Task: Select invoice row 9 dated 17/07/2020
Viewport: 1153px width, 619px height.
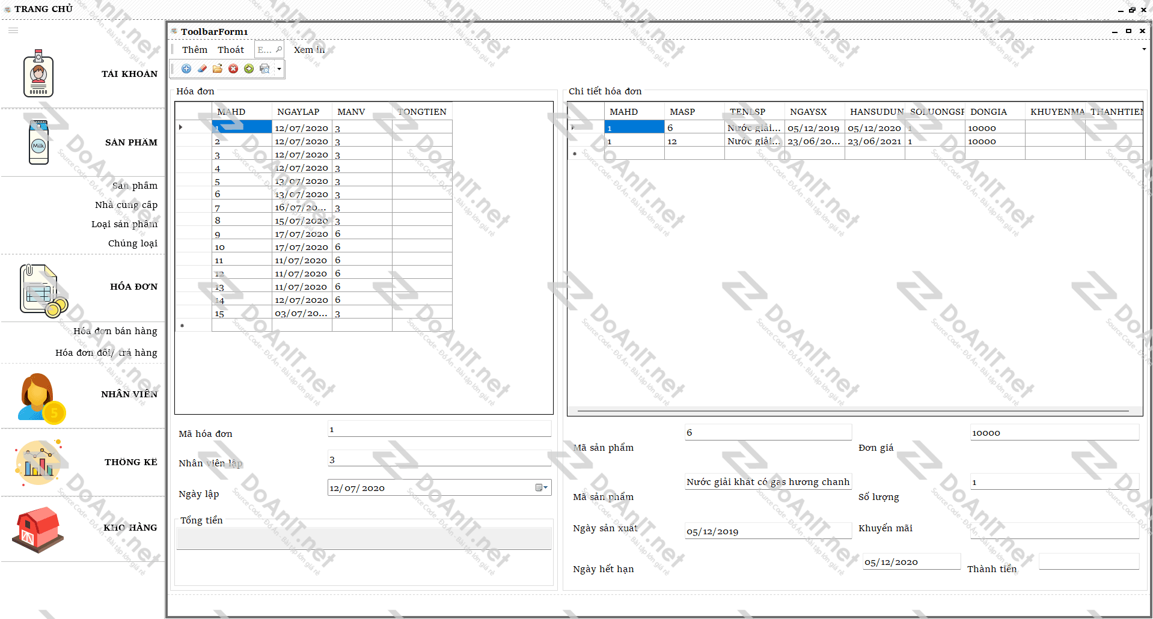Action: pyautogui.click(x=301, y=234)
